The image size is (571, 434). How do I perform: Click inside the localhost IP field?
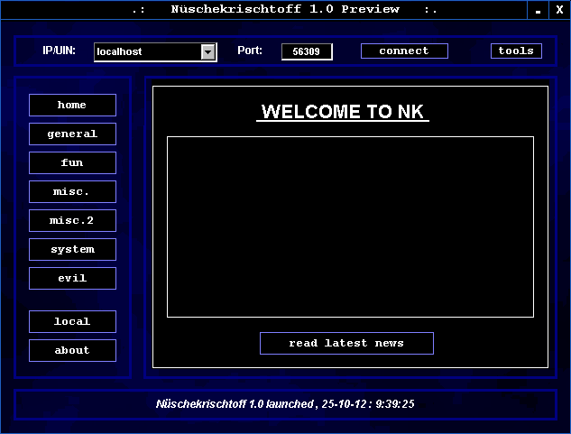[x=146, y=52]
